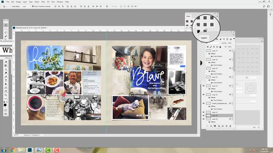The image size is (273, 153).
Task: Select the Pen tool
Action: 6,76
